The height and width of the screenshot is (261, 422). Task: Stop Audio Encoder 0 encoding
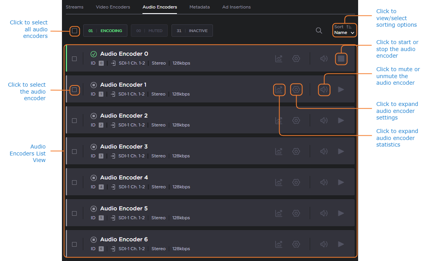[341, 59]
